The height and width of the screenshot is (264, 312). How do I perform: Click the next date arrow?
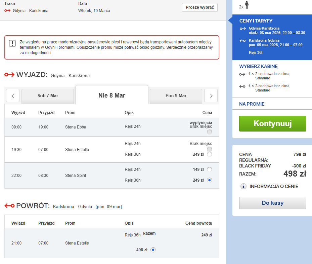pyautogui.click(x=211, y=96)
